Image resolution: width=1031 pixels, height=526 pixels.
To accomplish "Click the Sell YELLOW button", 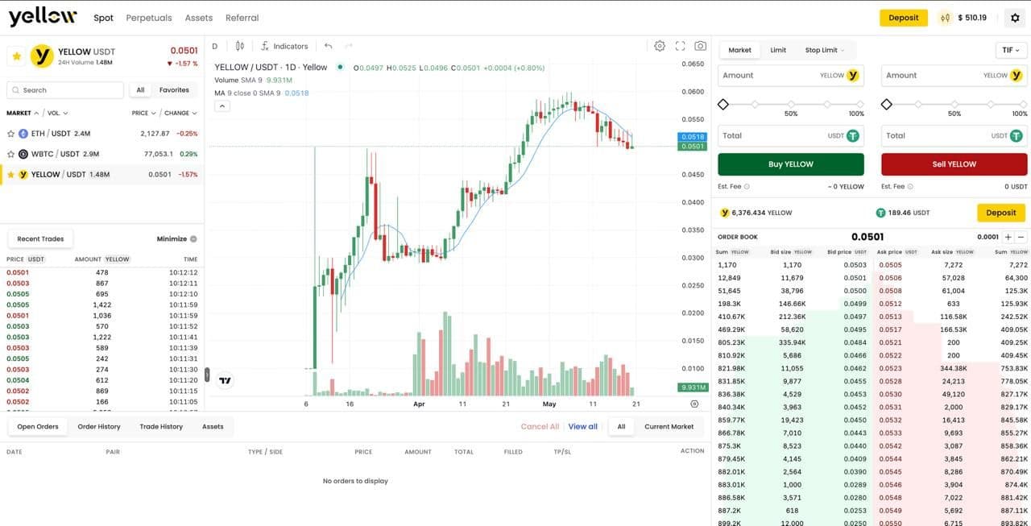I will 954,164.
